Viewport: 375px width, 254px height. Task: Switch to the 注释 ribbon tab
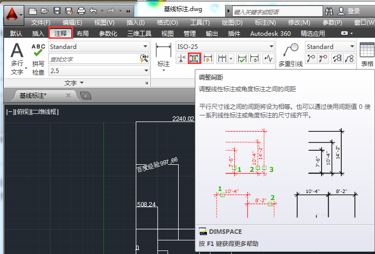click(61, 33)
